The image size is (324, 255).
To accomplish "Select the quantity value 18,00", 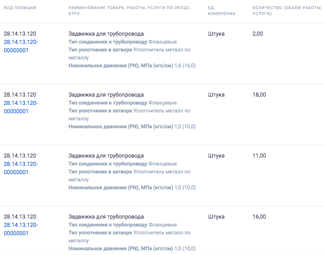I will tap(259, 95).
